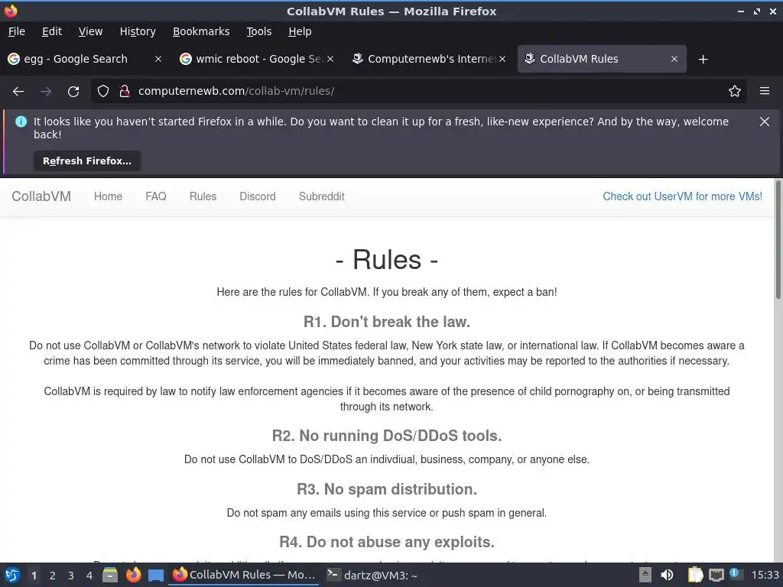Image resolution: width=783 pixels, height=587 pixels.
Task: Open the clipboard manager tray icon
Action: point(695,575)
